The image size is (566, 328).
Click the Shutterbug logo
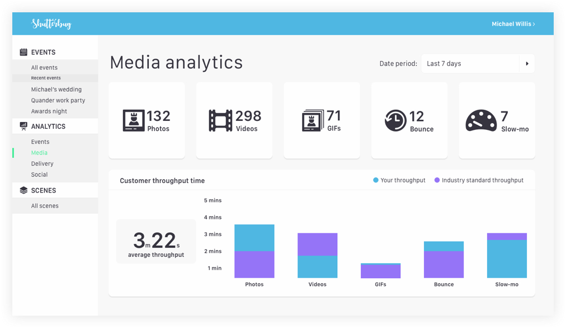[51, 24]
